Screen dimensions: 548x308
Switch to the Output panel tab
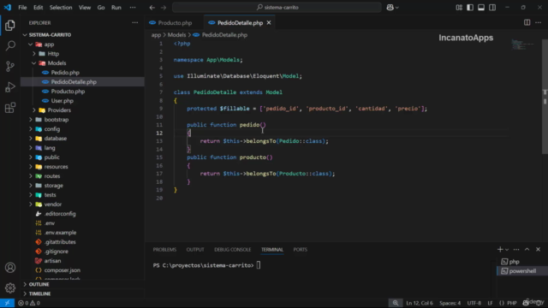(x=195, y=250)
